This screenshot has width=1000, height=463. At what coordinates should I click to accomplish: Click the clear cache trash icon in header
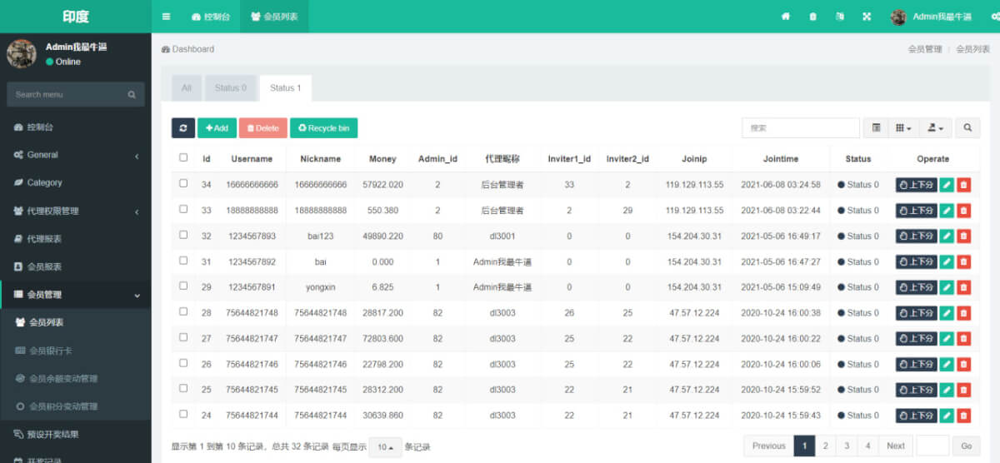[x=812, y=17]
